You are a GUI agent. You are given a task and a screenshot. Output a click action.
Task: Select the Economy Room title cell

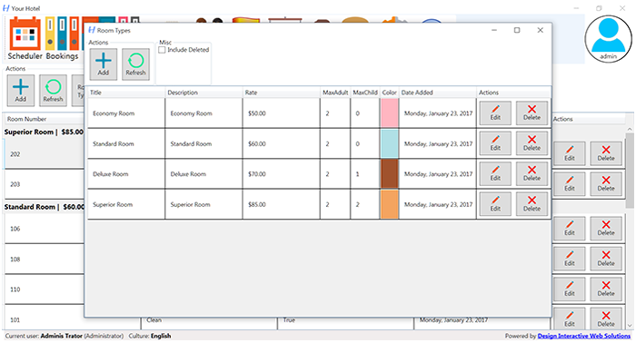tap(126, 113)
